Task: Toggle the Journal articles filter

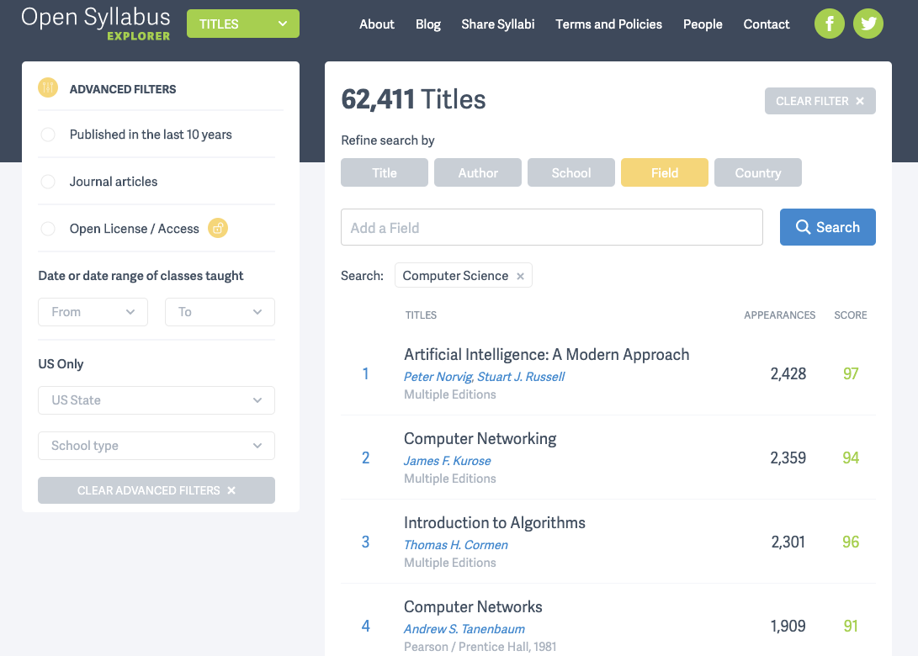Action: (48, 182)
